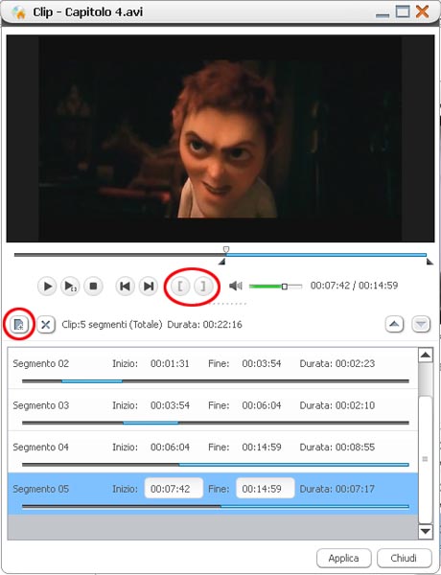Edit the Inizio field of Segmento 05
The width and height of the screenshot is (441, 575).
(174, 488)
